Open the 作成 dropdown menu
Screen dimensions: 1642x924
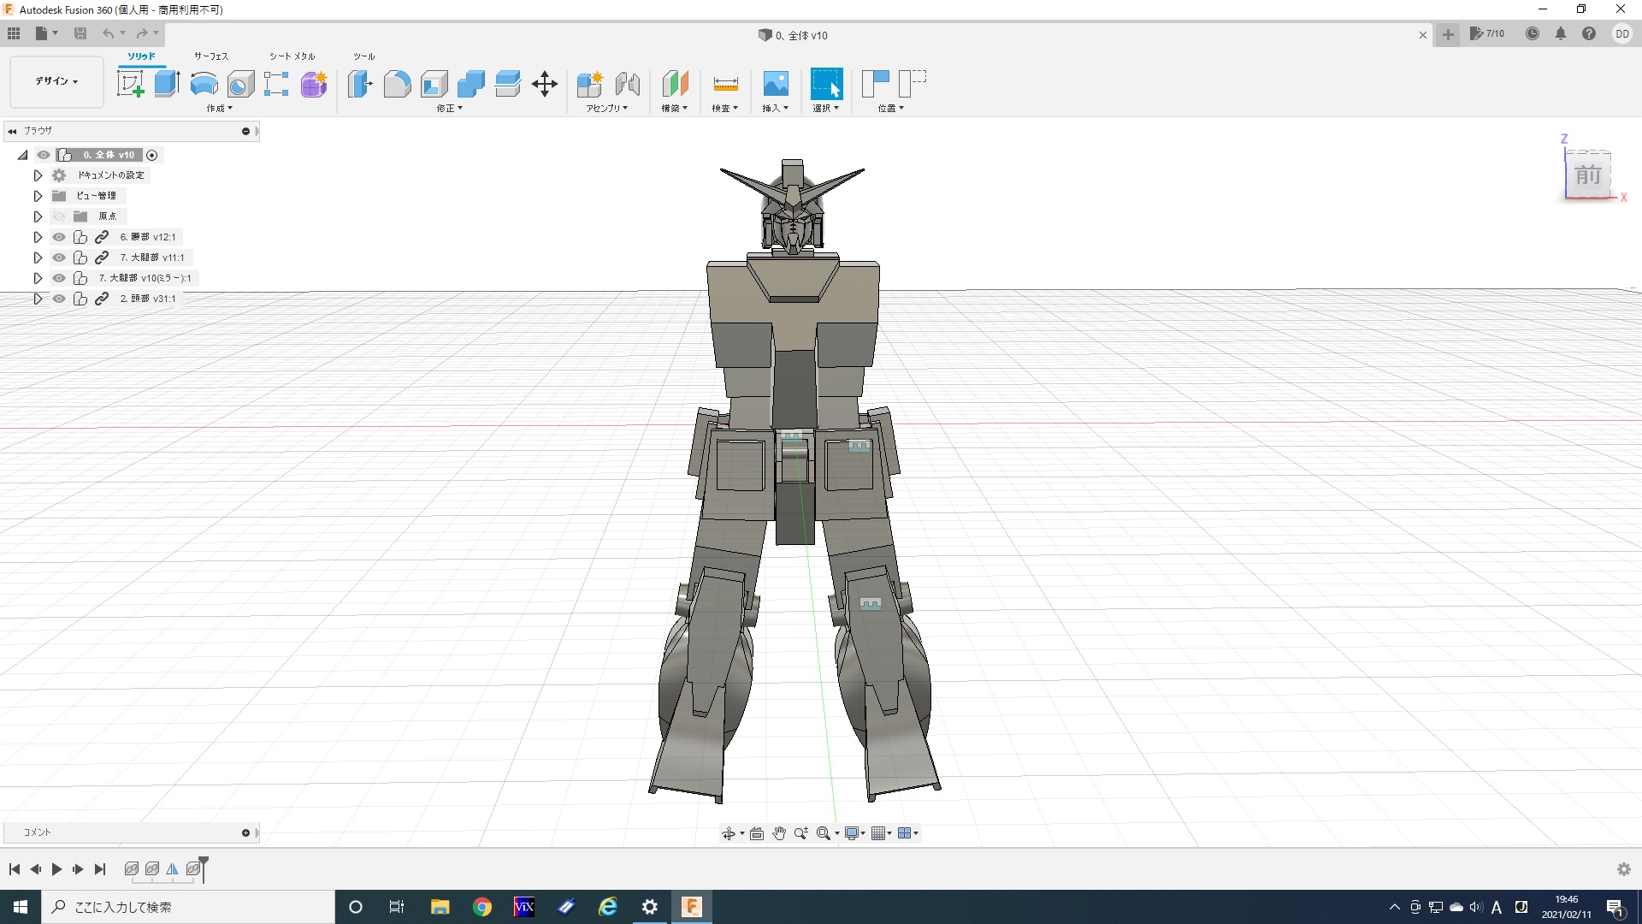219,109
